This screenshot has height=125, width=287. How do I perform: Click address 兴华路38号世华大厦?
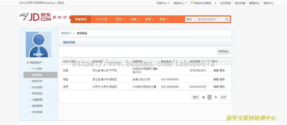pyautogui.click(x=144, y=87)
